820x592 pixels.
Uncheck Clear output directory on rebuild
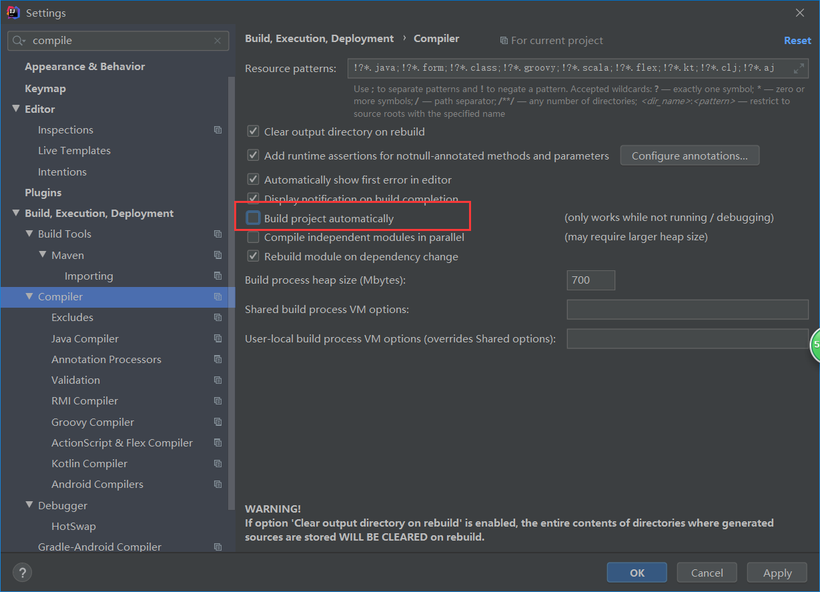coord(254,132)
